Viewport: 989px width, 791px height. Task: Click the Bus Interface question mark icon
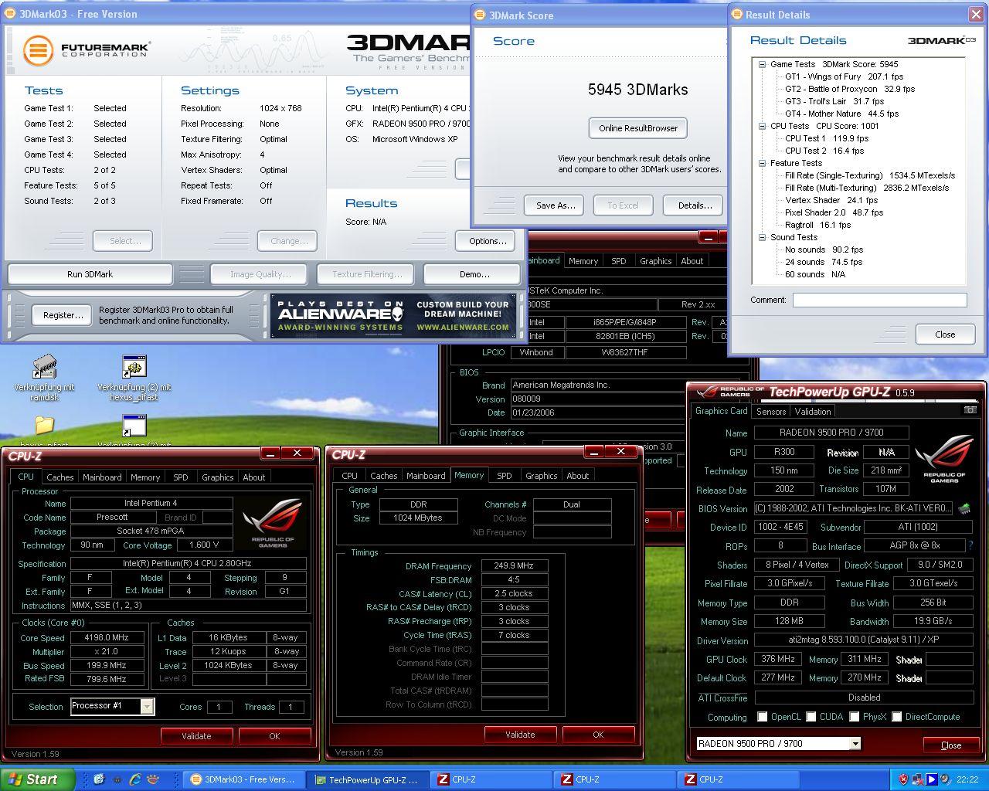point(970,545)
